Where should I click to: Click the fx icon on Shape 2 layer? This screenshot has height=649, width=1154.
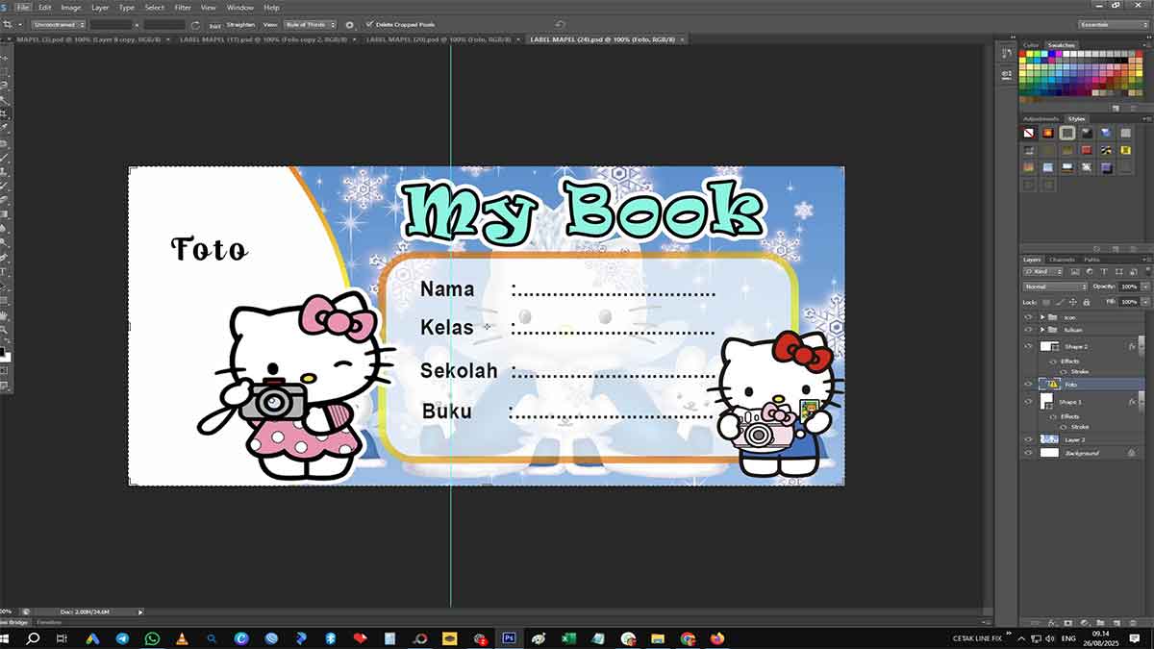pyautogui.click(x=1132, y=346)
